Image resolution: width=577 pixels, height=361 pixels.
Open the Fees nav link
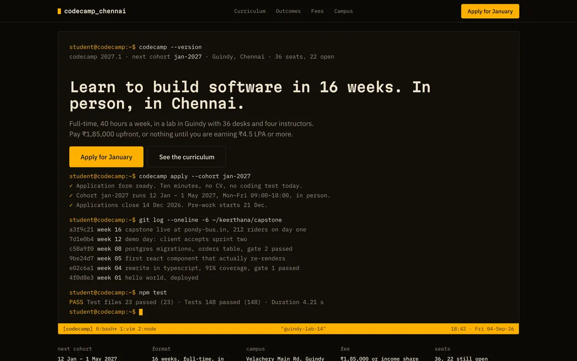click(317, 11)
